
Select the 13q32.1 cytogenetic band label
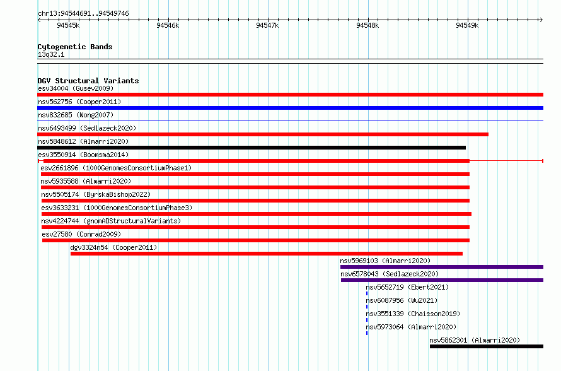pyautogui.click(x=51, y=54)
